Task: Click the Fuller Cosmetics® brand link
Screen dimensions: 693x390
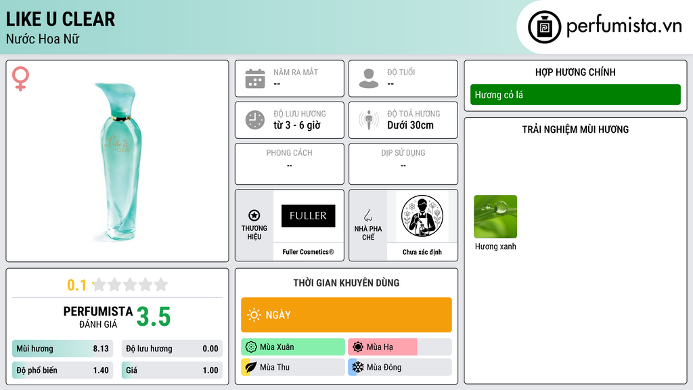Action: (x=308, y=252)
